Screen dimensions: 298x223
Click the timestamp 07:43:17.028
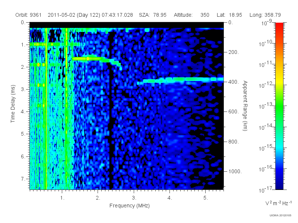[x=117, y=15]
